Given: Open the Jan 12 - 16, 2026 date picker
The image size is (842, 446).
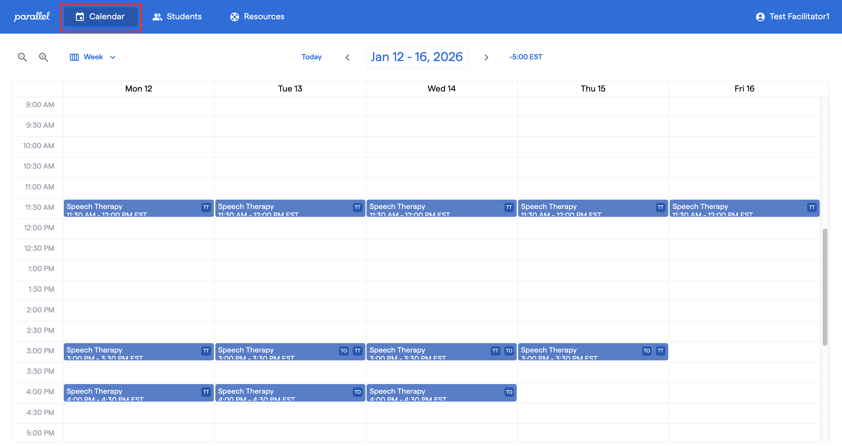Looking at the screenshot, I should point(416,57).
